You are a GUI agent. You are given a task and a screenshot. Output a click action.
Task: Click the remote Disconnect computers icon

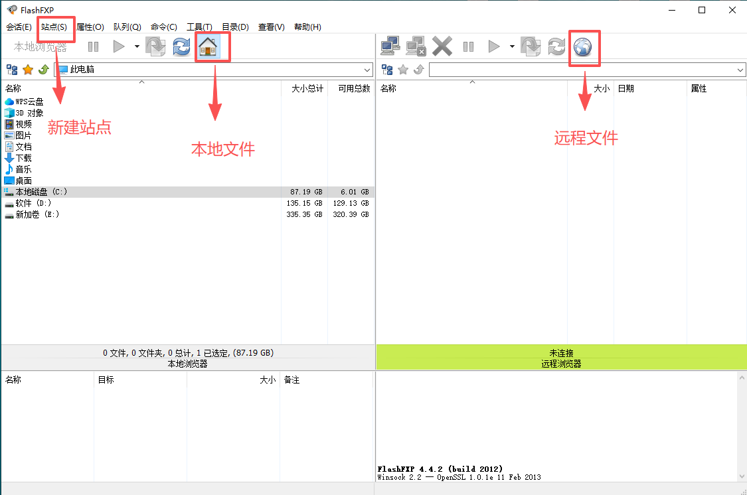416,46
